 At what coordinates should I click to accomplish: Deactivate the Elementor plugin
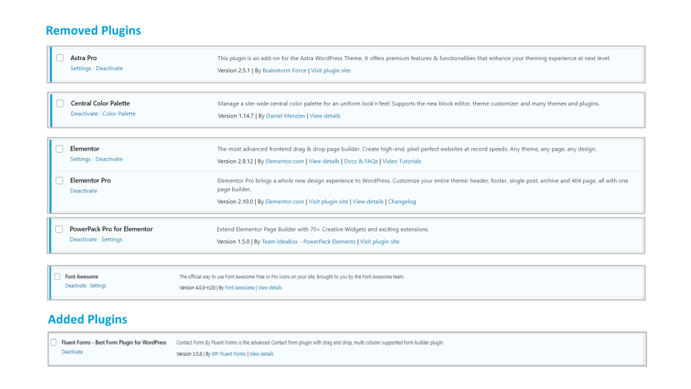[109, 159]
